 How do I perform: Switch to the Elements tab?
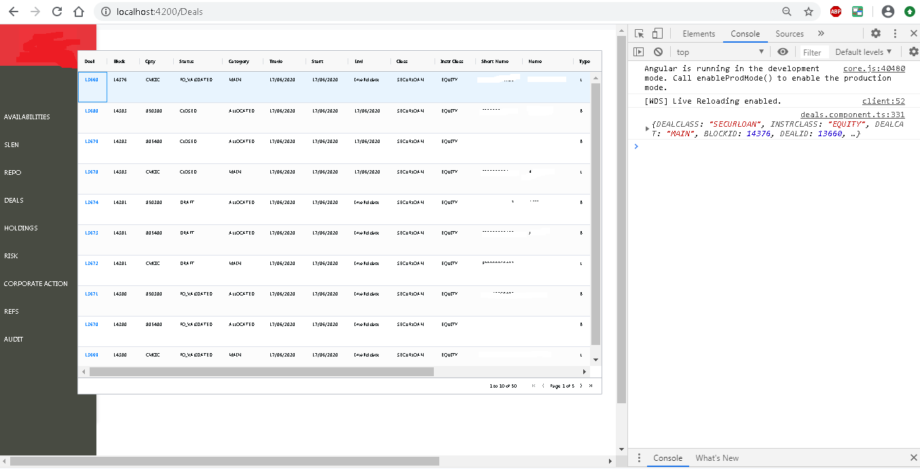coord(699,33)
